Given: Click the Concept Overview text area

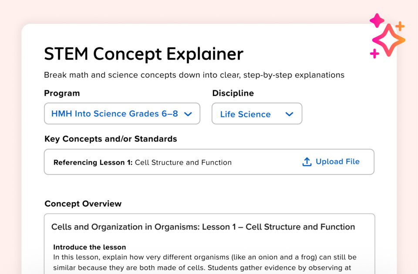Looking at the screenshot, I should click(x=209, y=244).
